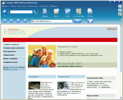Image resolution: width=123 pixels, height=100 pixels.
Task: Open Основы инвестирования sidebar link
Action: point(14,48)
